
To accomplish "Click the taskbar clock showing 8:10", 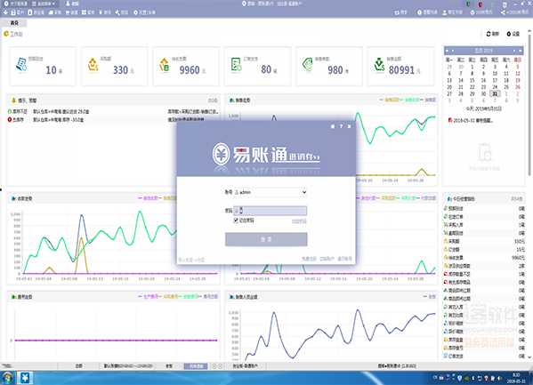I will click(516, 378).
